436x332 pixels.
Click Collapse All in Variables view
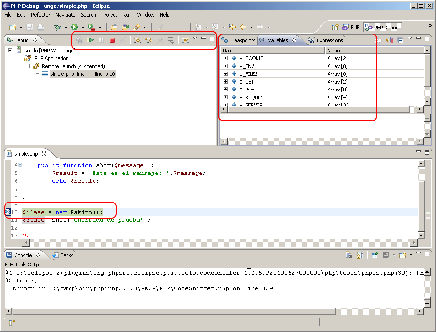pyautogui.click(x=401, y=40)
